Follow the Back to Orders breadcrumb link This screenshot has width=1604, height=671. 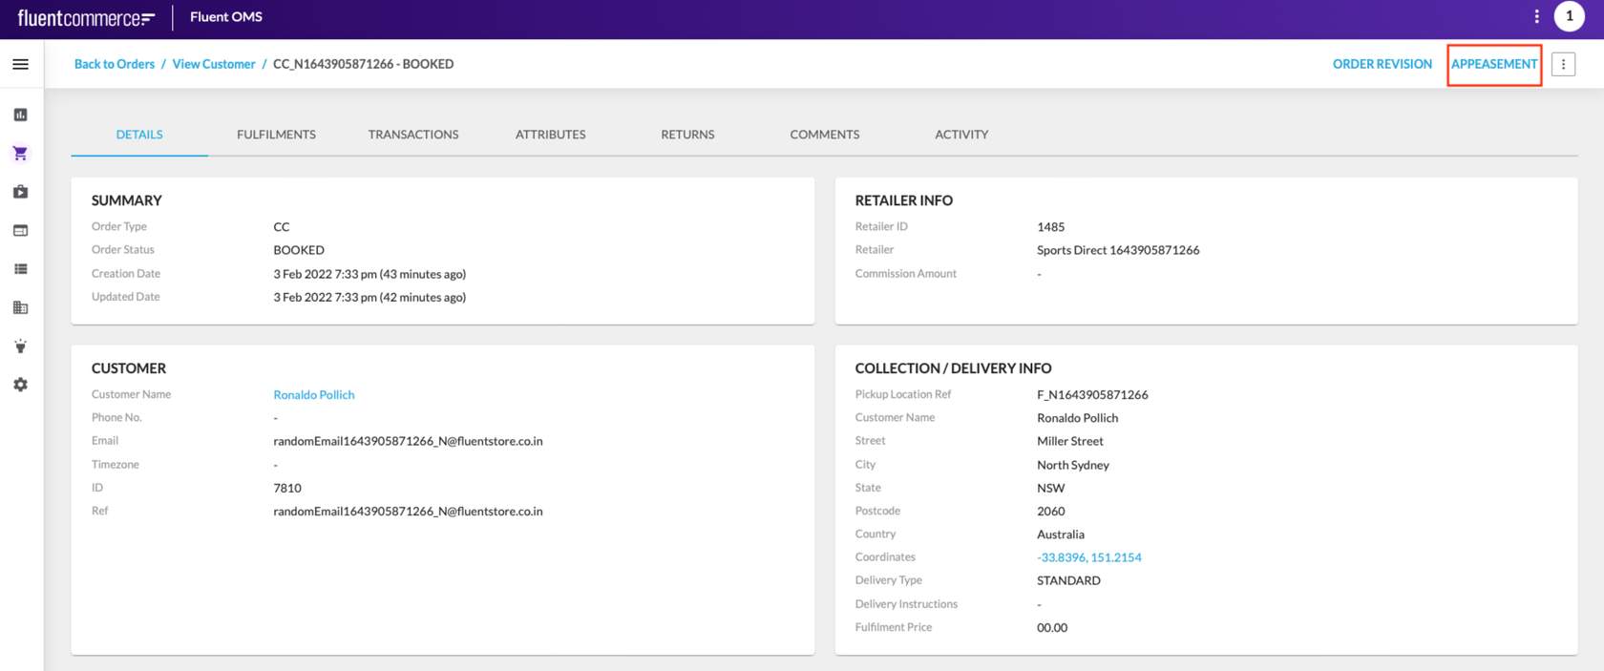point(115,64)
